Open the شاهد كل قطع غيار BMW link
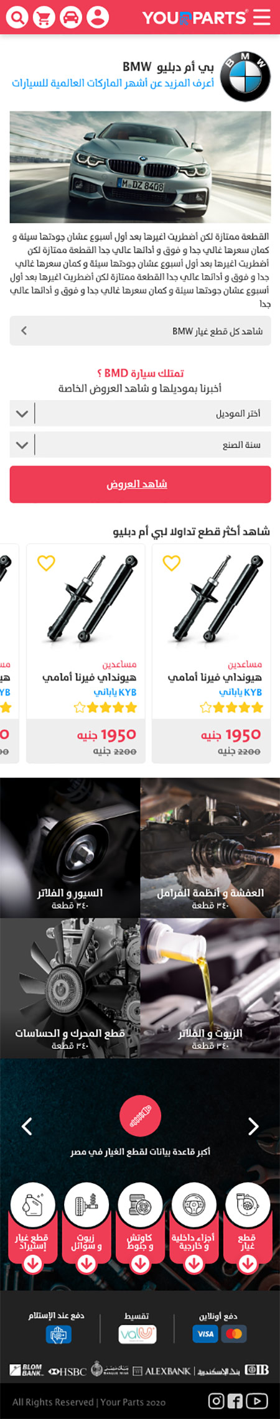 pos(140,331)
